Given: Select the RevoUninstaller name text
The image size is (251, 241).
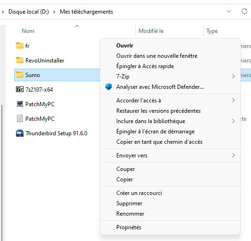Looking at the screenshot, I should [x=45, y=61].
